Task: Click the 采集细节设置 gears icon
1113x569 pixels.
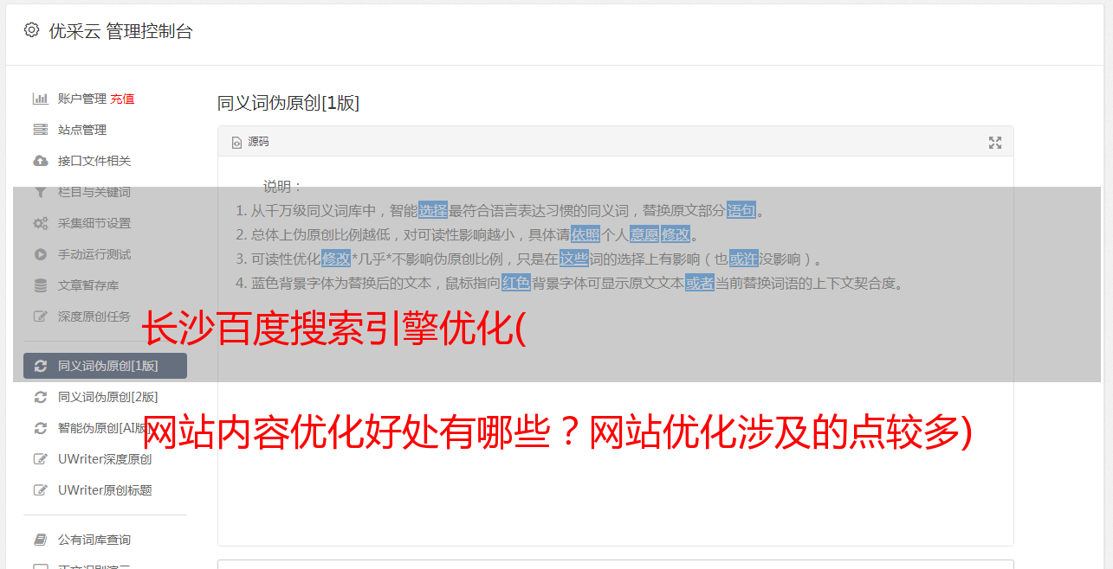Action: 40,223
